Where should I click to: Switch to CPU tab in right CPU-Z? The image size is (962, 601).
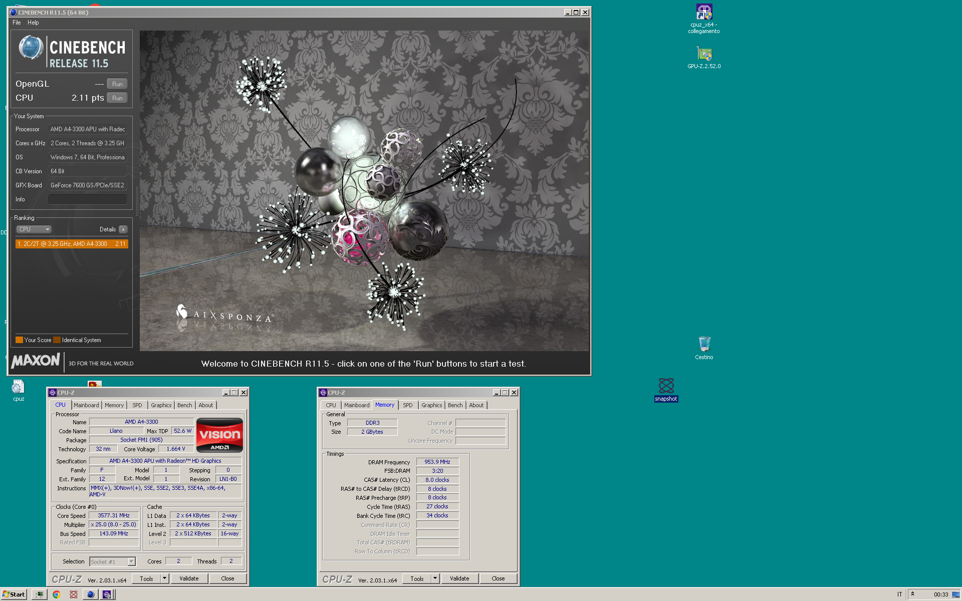click(331, 405)
